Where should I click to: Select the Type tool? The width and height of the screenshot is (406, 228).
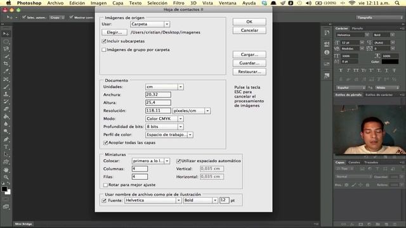[x=6, y=147]
